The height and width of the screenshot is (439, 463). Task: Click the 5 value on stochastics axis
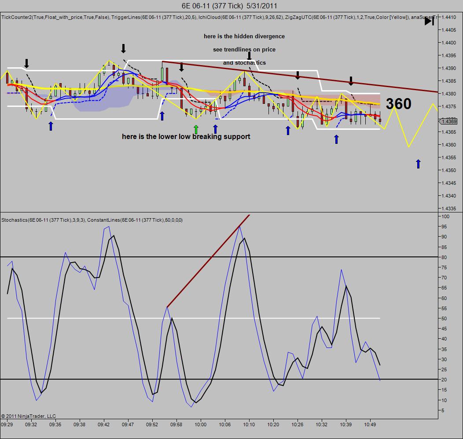(x=443, y=410)
